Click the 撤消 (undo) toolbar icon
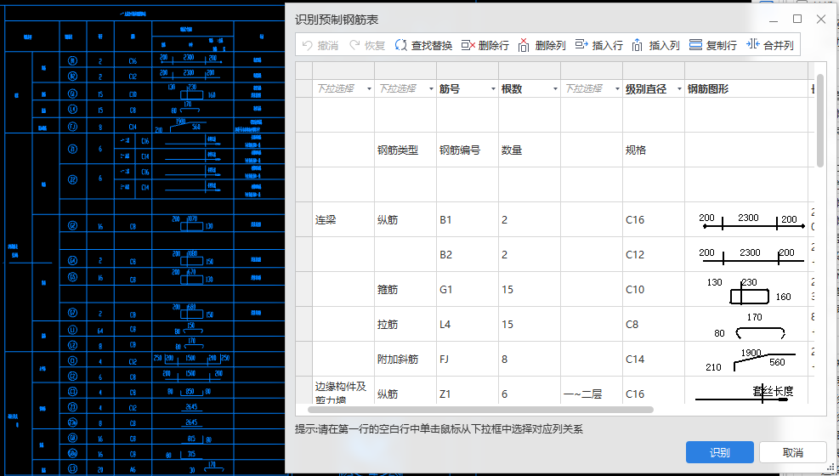The image size is (839, 476). 320,45
